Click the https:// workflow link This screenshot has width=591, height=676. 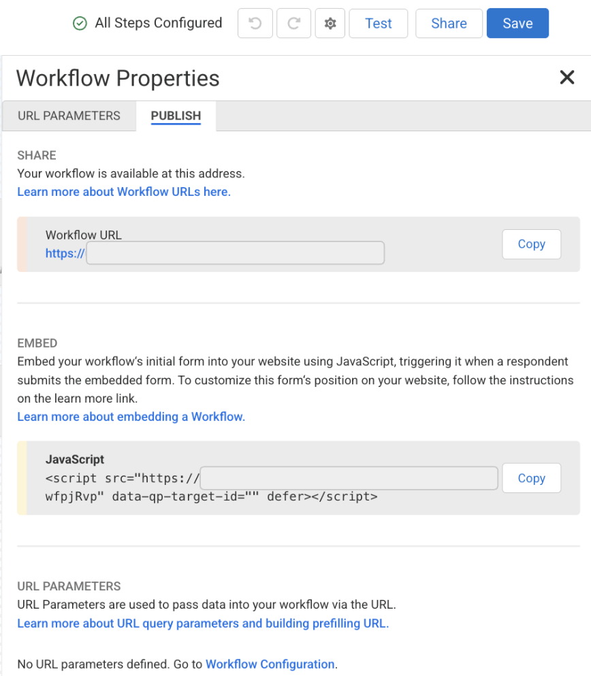65,253
